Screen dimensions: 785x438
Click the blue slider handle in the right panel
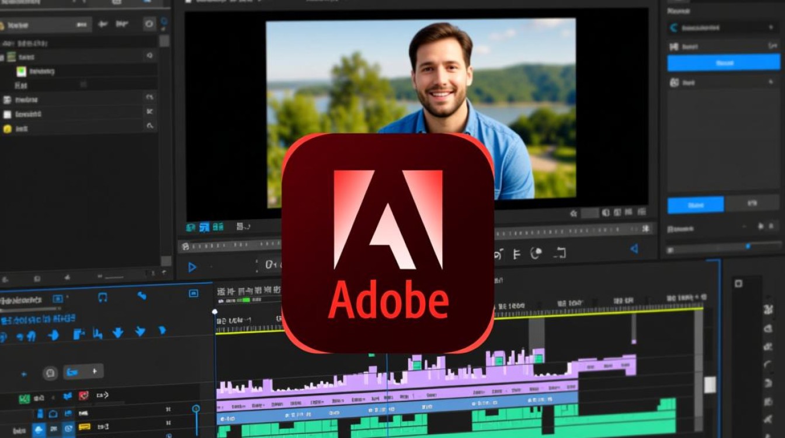pos(748,246)
